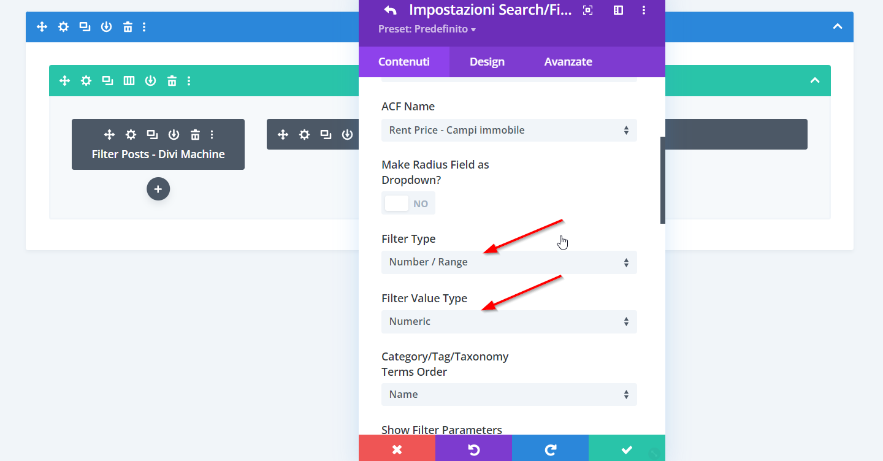Switch to the Avanzate tab
The width and height of the screenshot is (883, 461).
(568, 62)
